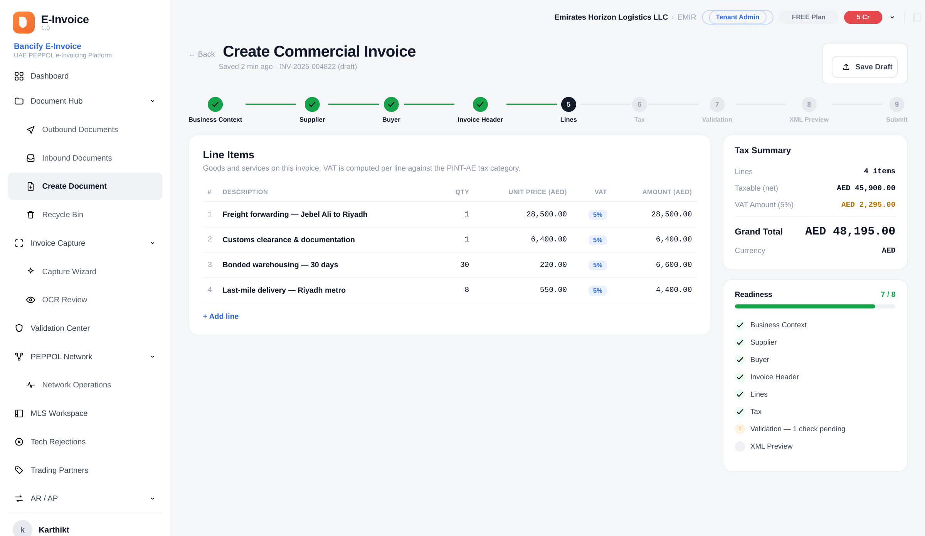Click the FREE Plan badge
925x536 pixels.
[809, 17]
